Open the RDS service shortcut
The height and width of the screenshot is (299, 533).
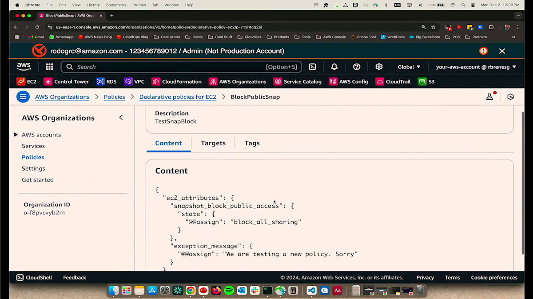tap(106, 82)
